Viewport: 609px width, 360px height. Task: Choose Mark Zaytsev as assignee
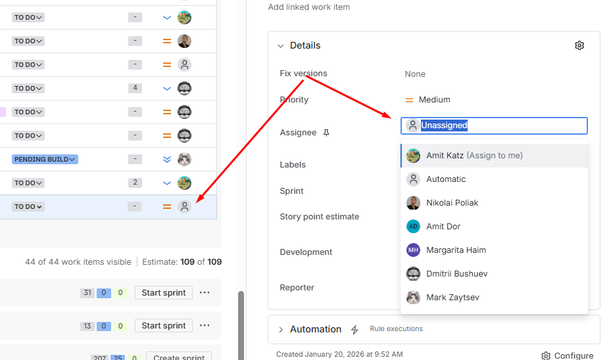coord(494,298)
